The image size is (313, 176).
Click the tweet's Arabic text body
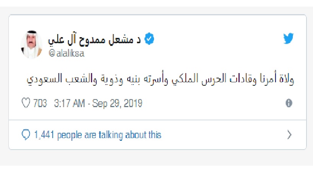160,78
